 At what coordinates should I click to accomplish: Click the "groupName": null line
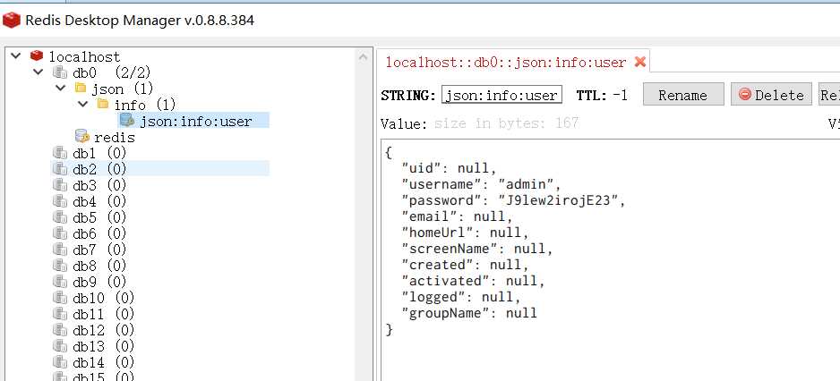pyautogui.click(x=469, y=313)
